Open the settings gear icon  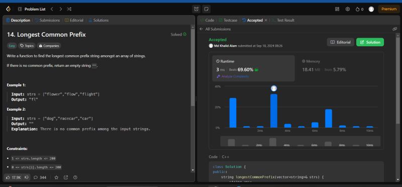click(348, 9)
